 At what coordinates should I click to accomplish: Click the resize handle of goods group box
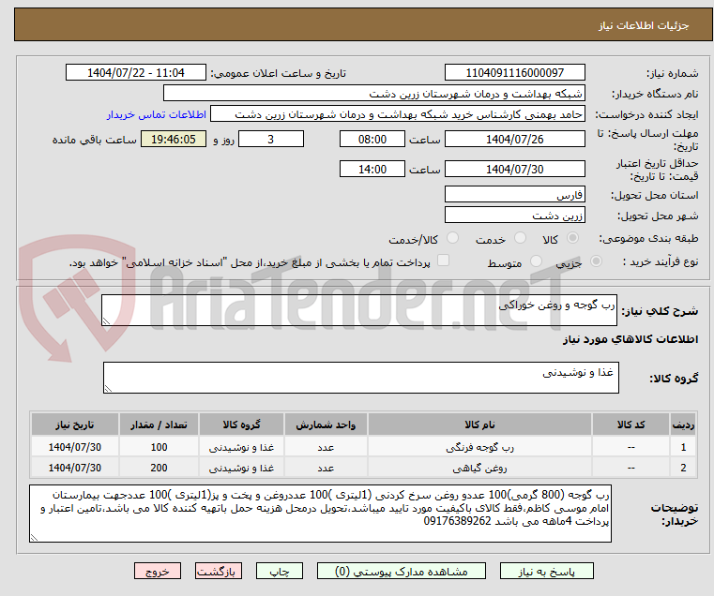pos(108,389)
